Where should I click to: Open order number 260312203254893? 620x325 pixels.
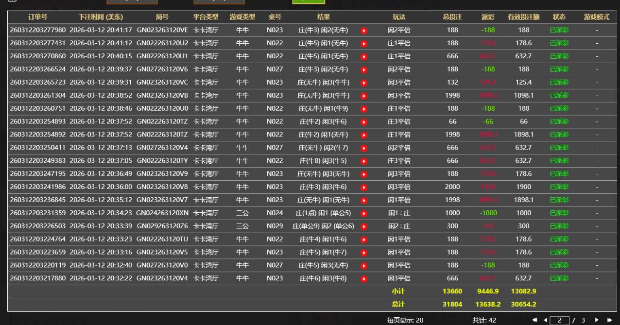tap(37, 121)
